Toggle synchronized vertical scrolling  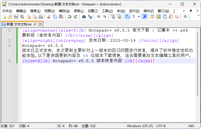point(113,17)
